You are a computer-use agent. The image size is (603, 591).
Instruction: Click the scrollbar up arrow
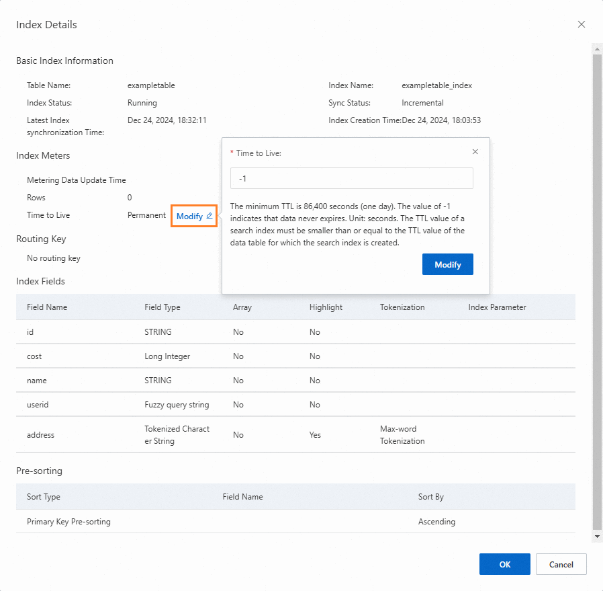coord(597,48)
